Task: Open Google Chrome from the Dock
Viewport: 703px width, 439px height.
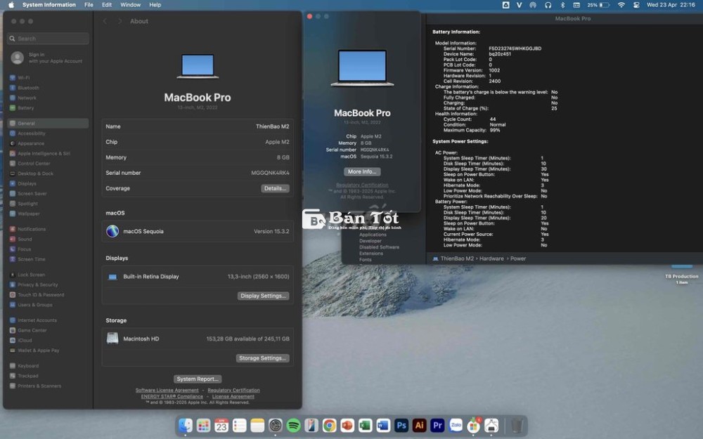Action: tap(329, 425)
